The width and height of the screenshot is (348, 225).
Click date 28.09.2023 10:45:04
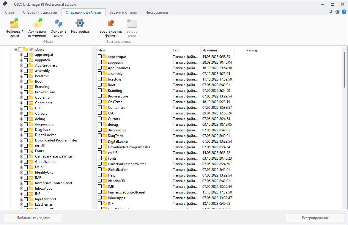click(217, 62)
